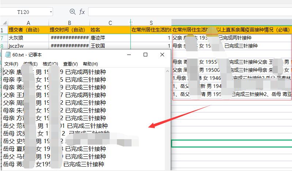Select row 1 header
The width and height of the screenshot is (292, 171).
pyautogui.click(x=3, y=30)
